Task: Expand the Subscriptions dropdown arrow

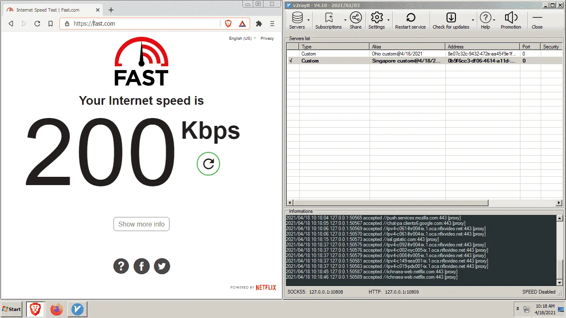Action: 345,20
